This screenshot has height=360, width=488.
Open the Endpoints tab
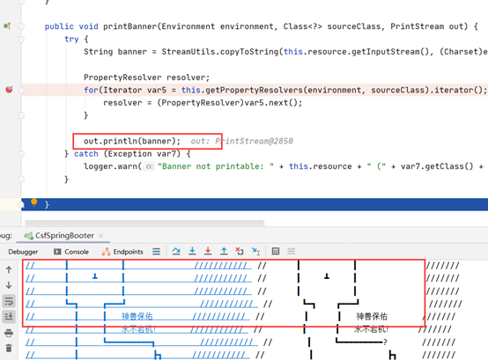point(122,252)
